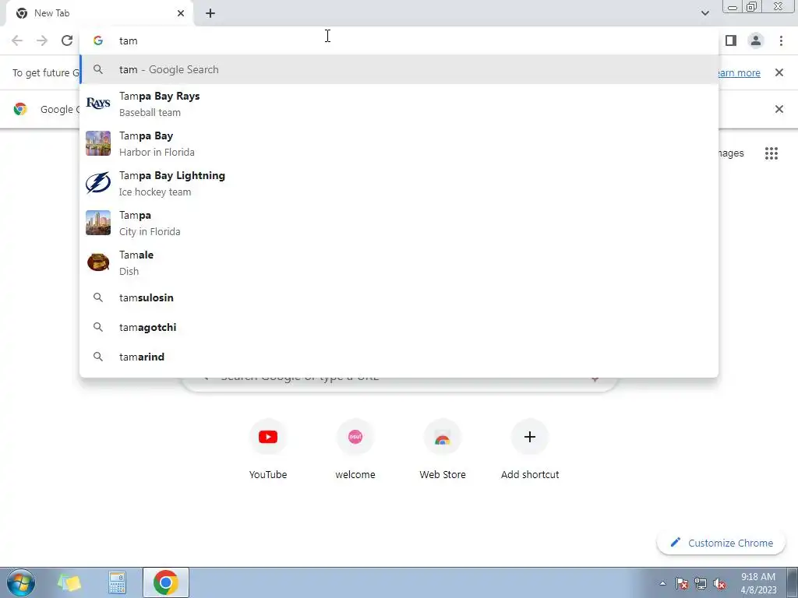
Task: Click the Action Center flag icon
Action: click(681, 584)
